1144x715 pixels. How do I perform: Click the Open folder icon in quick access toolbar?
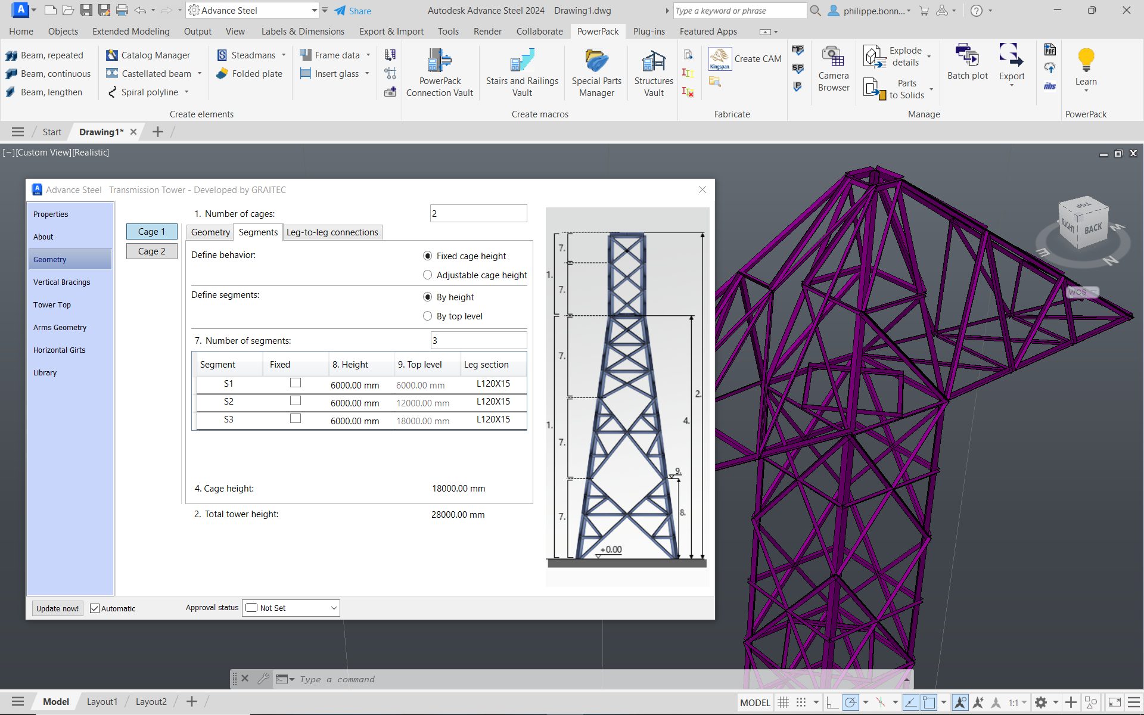tap(69, 10)
